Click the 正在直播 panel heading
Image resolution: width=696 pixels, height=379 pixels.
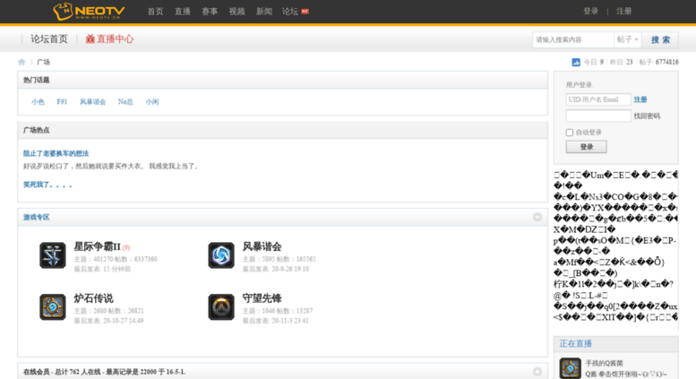(576, 343)
